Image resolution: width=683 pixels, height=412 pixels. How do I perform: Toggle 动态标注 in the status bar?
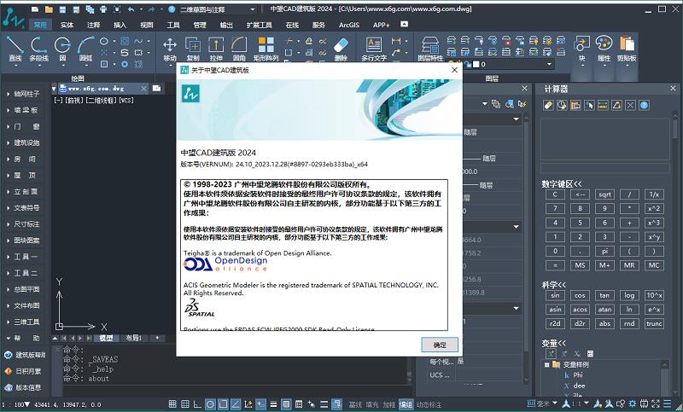[x=429, y=404]
